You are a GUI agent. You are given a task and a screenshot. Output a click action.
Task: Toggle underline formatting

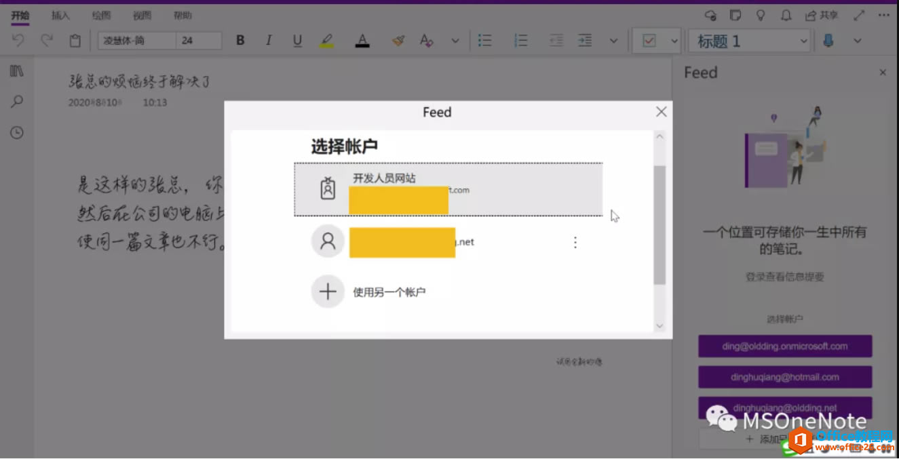click(x=297, y=40)
